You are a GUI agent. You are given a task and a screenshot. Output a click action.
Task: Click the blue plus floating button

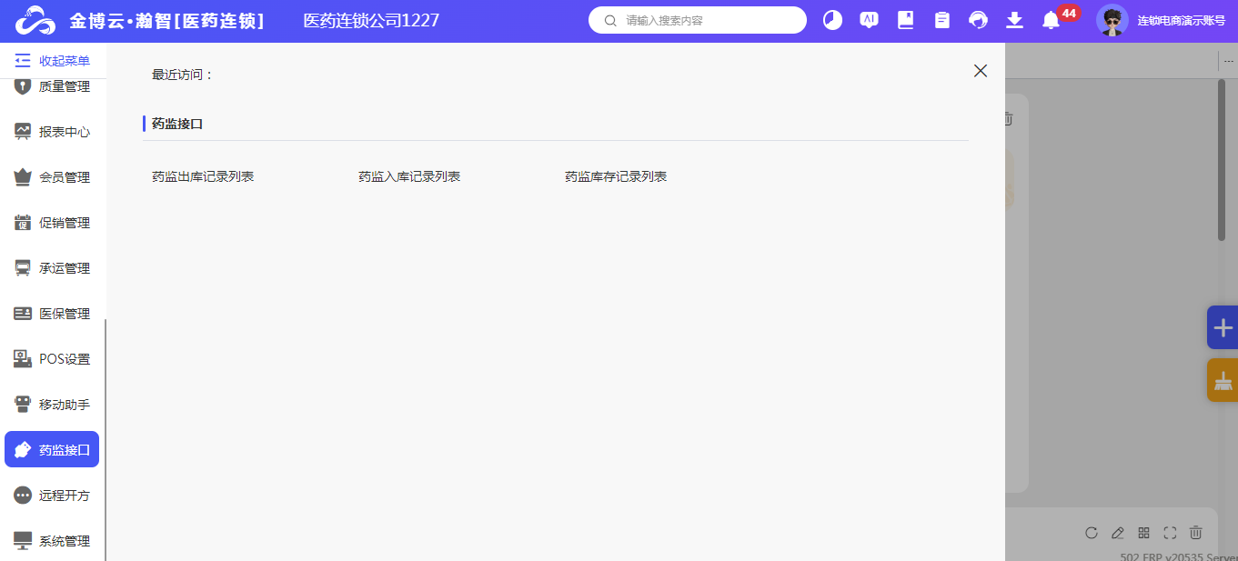1223,327
